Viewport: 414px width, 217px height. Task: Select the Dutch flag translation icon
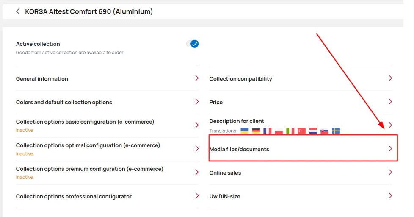point(313,131)
